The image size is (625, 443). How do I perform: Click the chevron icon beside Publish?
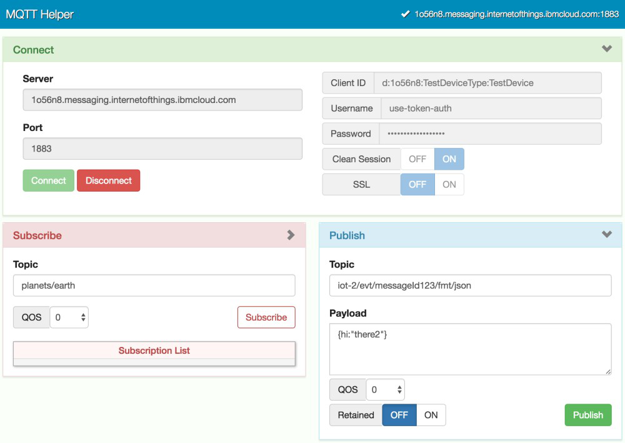[x=606, y=235]
